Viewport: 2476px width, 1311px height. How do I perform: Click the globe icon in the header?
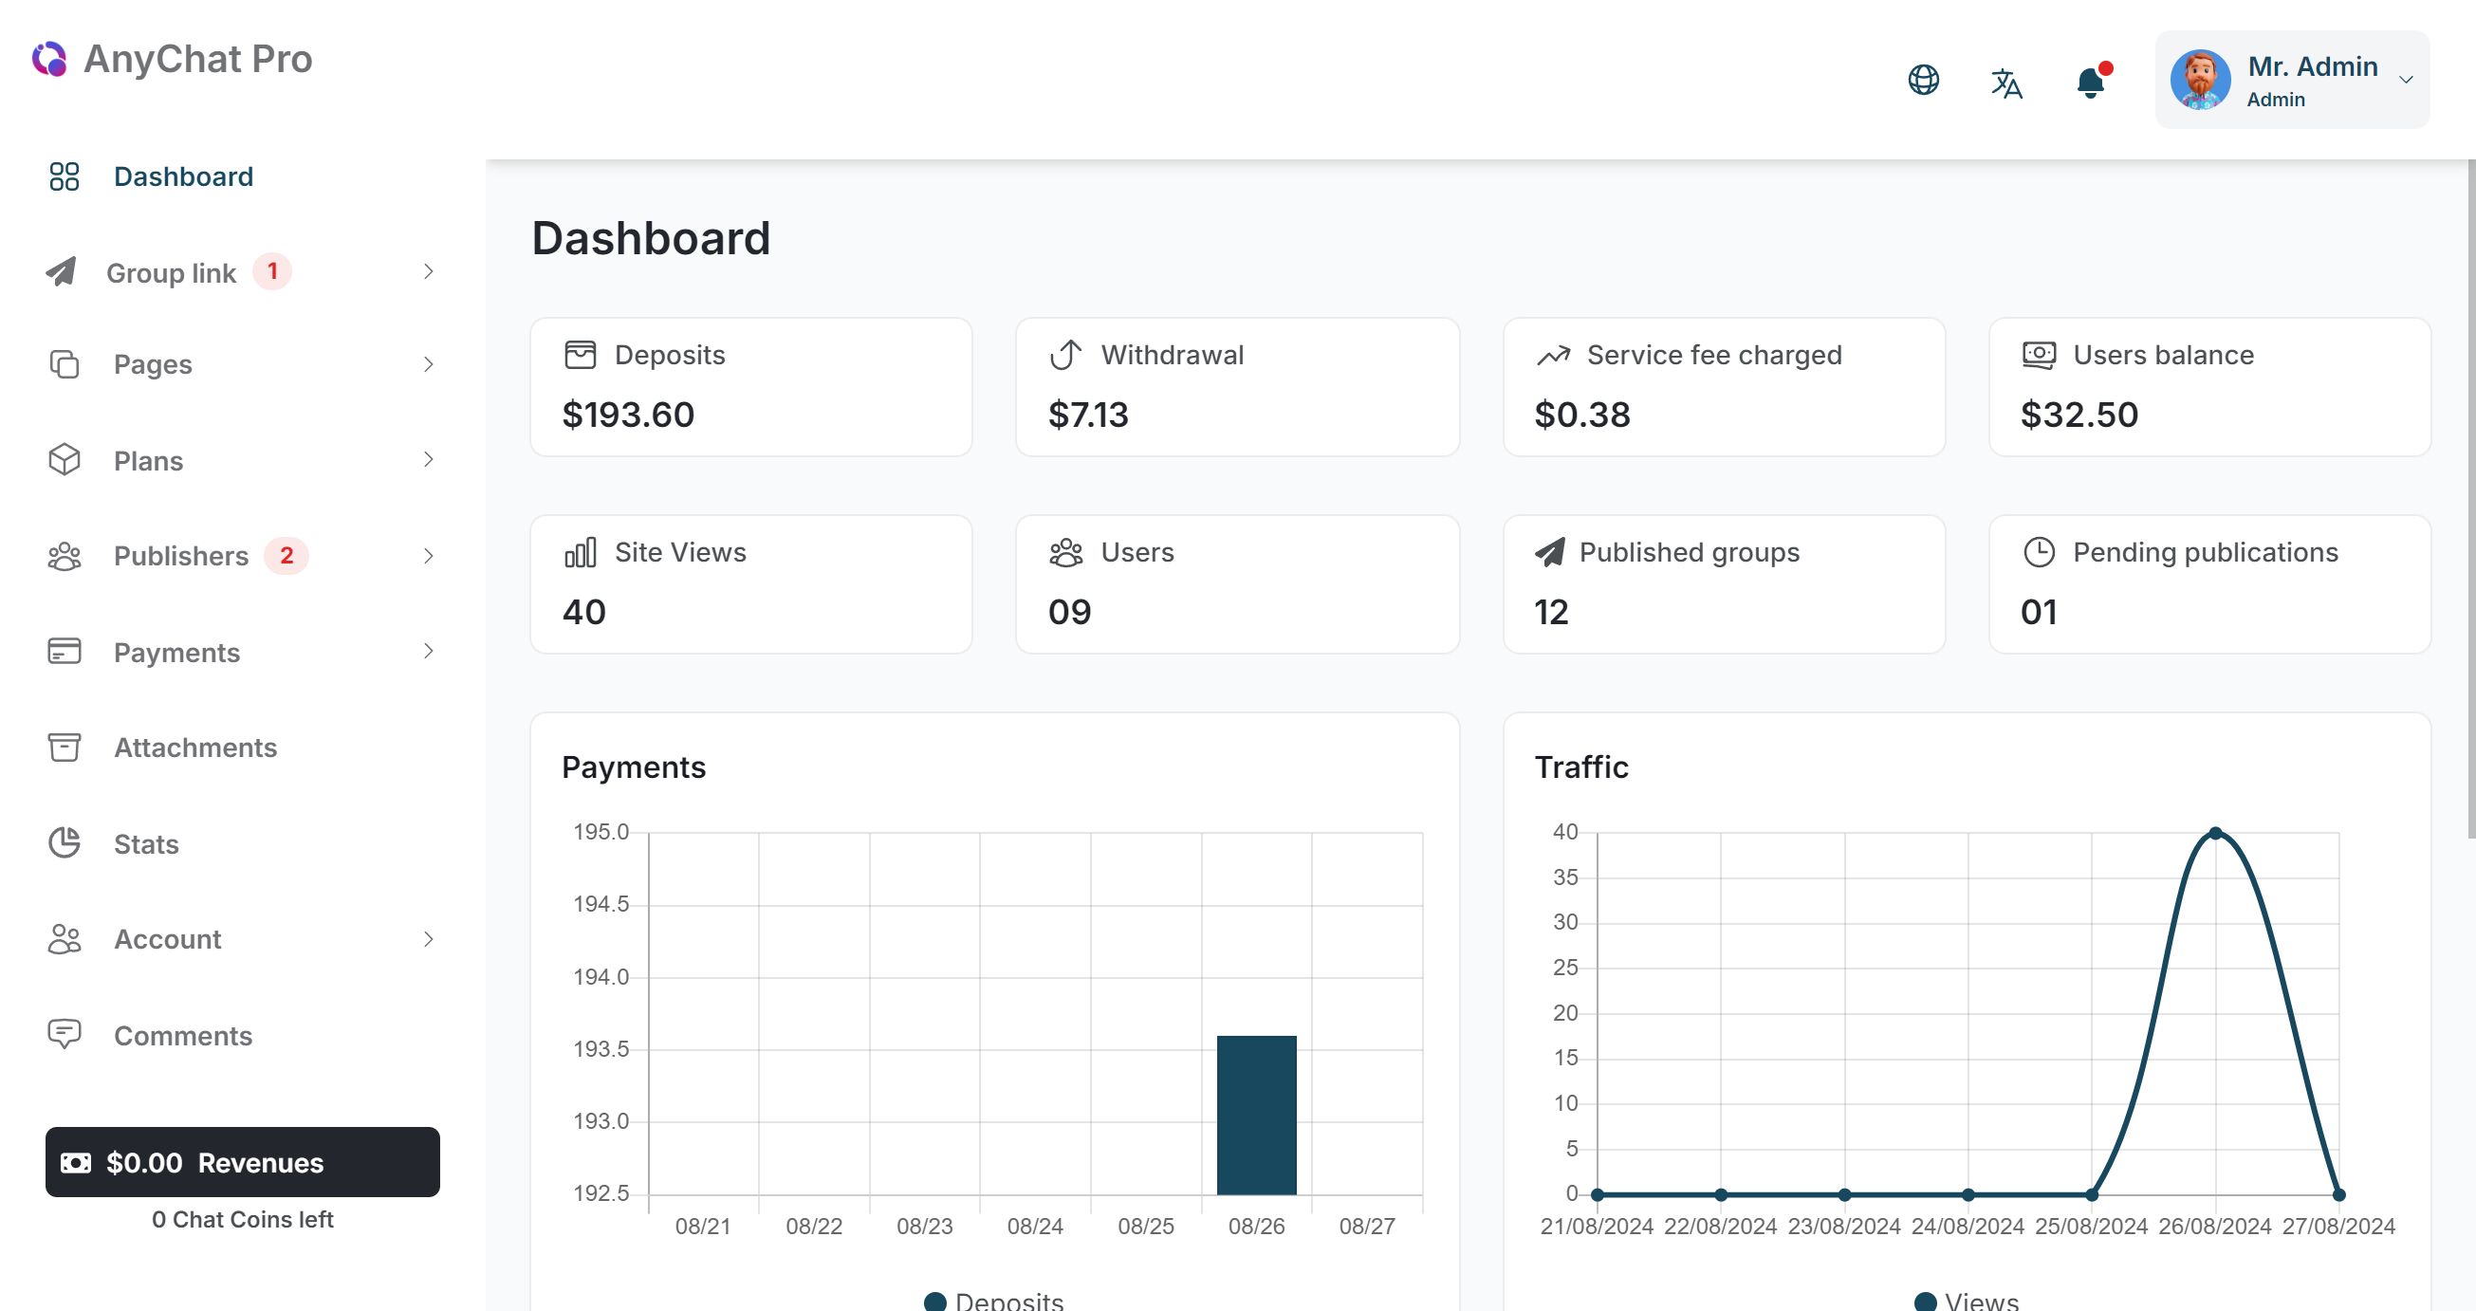(x=1923, y=80)
